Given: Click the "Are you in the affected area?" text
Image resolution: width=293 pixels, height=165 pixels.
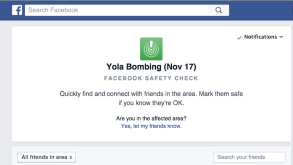Looking at the screenshot, I should coord(151,118).
